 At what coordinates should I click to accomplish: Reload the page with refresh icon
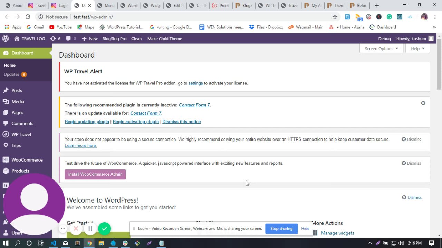click(28, 17)
